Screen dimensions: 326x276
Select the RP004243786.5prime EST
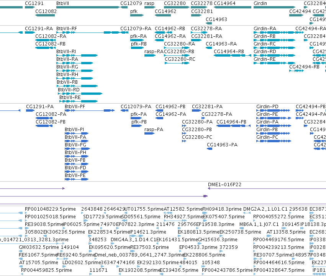(203, 274)
